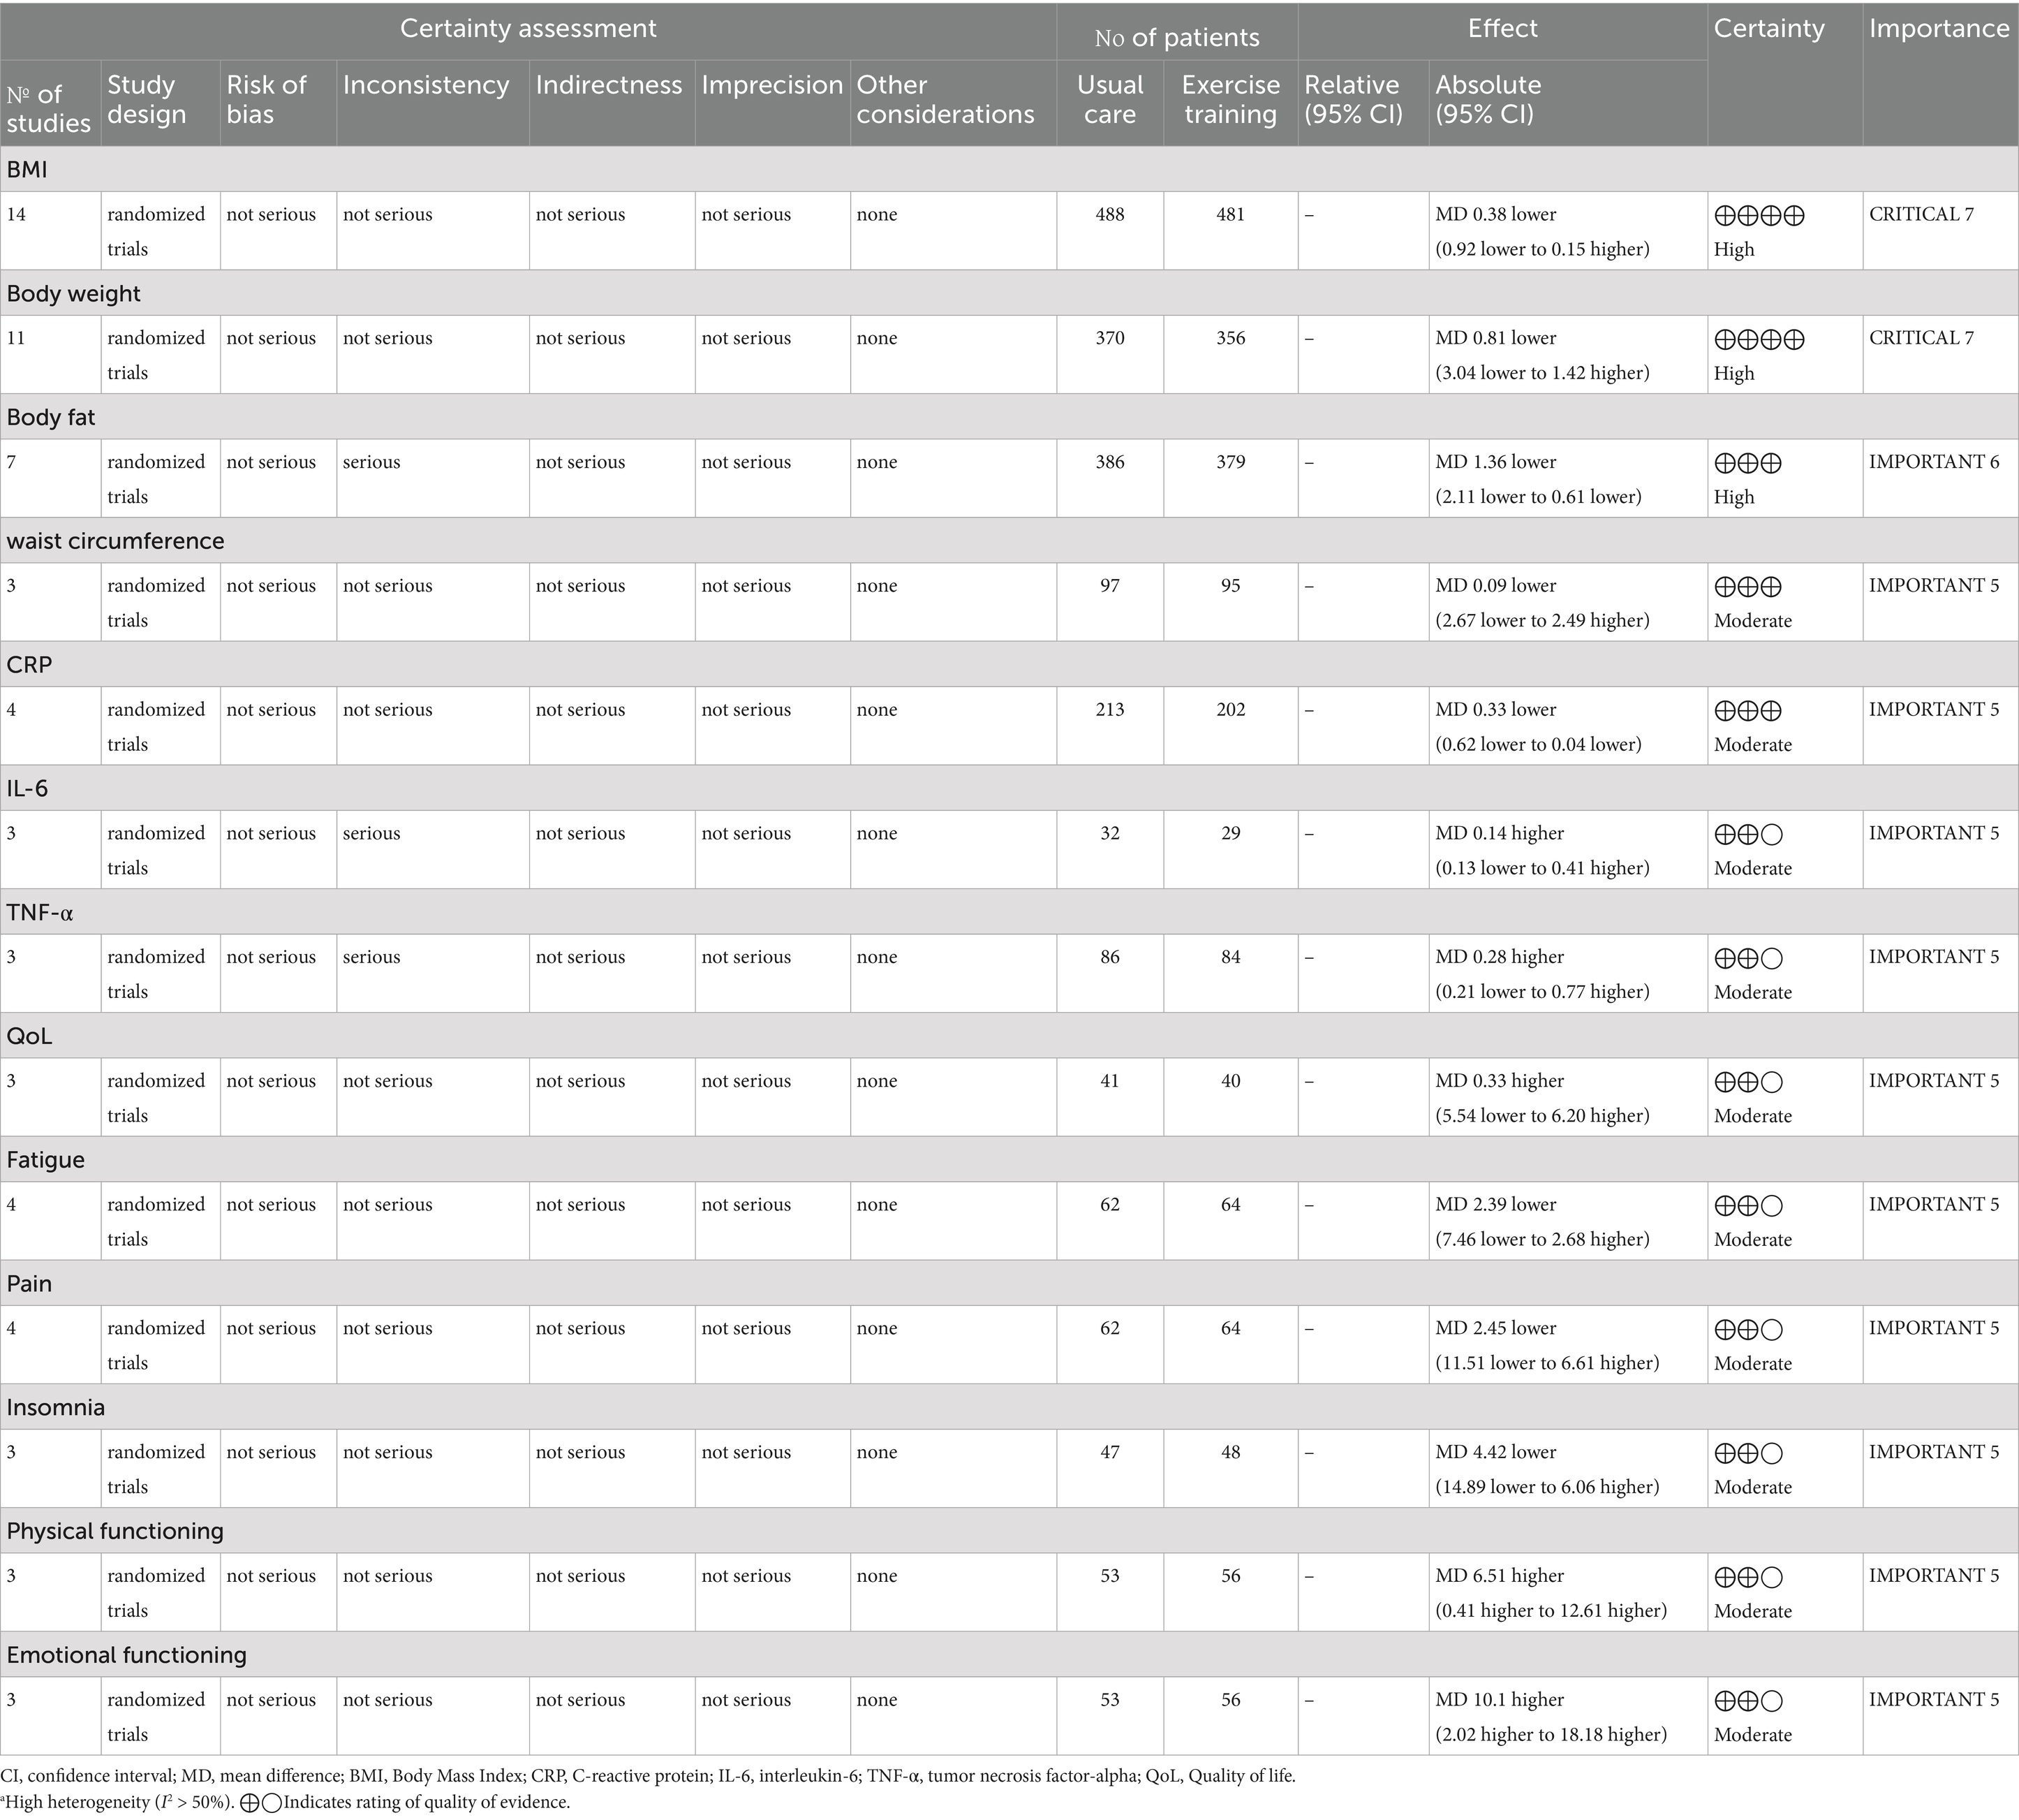Screen dimensions: 2019x1820
Task: Click the 'IL-6' section row
Action: tap(1009, 788)
